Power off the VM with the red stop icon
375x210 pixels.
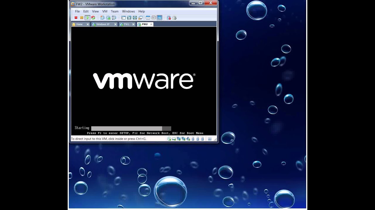tap(76, 18)
